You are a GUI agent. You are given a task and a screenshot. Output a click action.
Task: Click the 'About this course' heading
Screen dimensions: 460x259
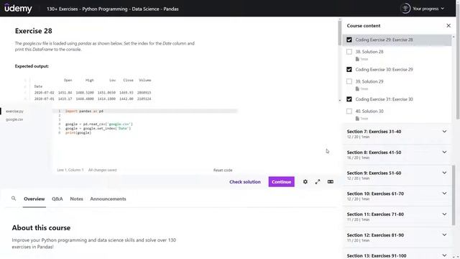click(x=41, y=227)
